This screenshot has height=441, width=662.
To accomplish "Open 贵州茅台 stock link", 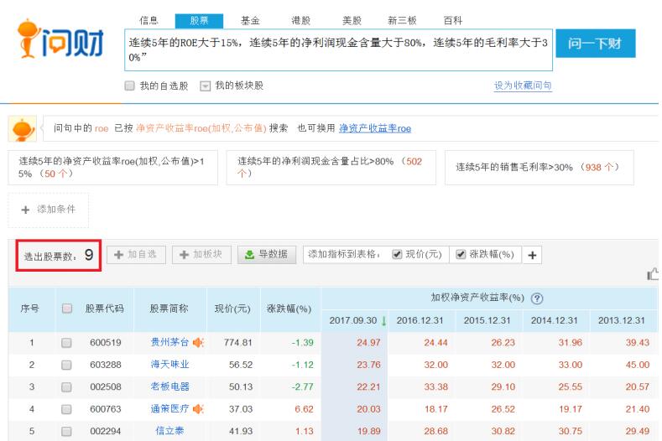I will pyautogui.click(x=169, y=342).
